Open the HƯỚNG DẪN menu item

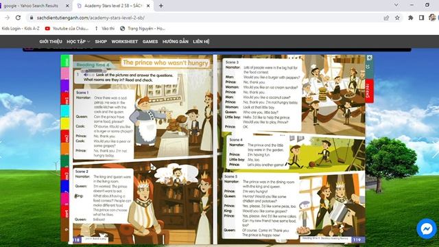tap(176, 41)
